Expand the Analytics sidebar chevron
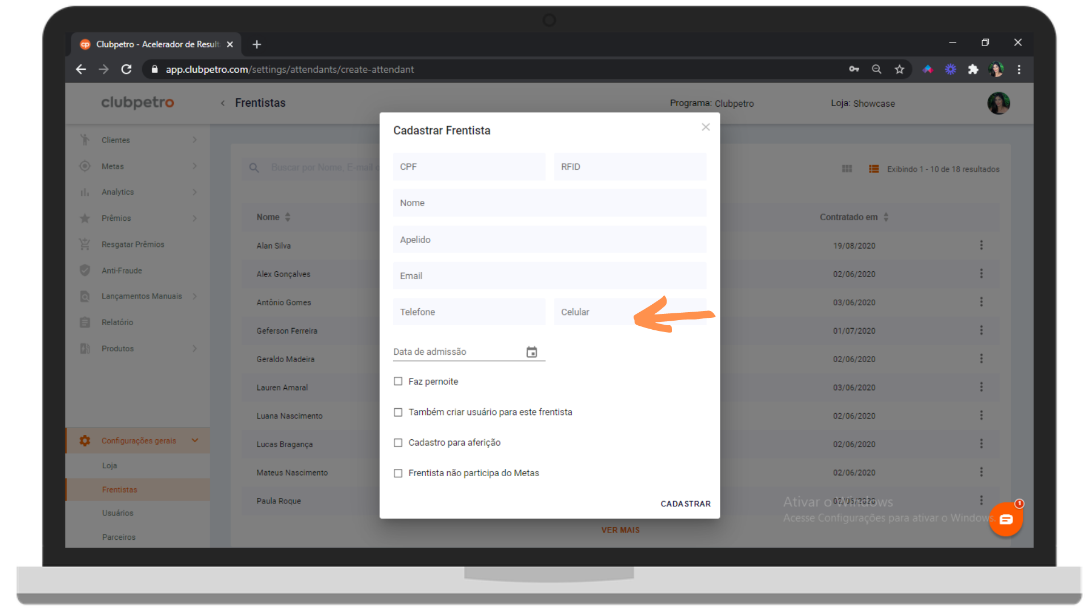 coord(194,192)
